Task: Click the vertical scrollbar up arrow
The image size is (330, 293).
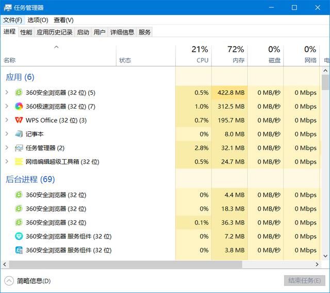Action: pos(325,71)
